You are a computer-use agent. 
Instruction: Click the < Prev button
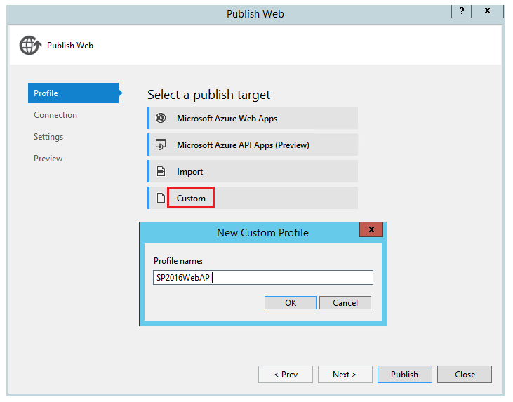coord(286,374)
